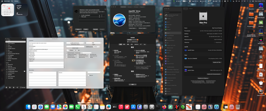Open Overview tab in About This Mac

click(x=123, y=7)
